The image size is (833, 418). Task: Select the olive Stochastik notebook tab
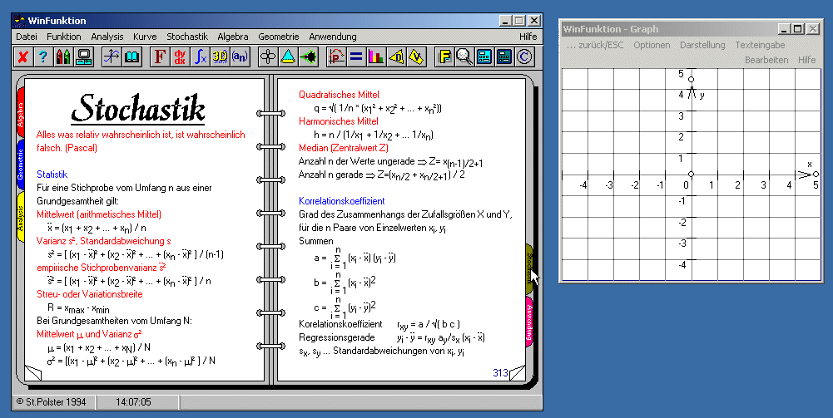[x=529, y=269]
